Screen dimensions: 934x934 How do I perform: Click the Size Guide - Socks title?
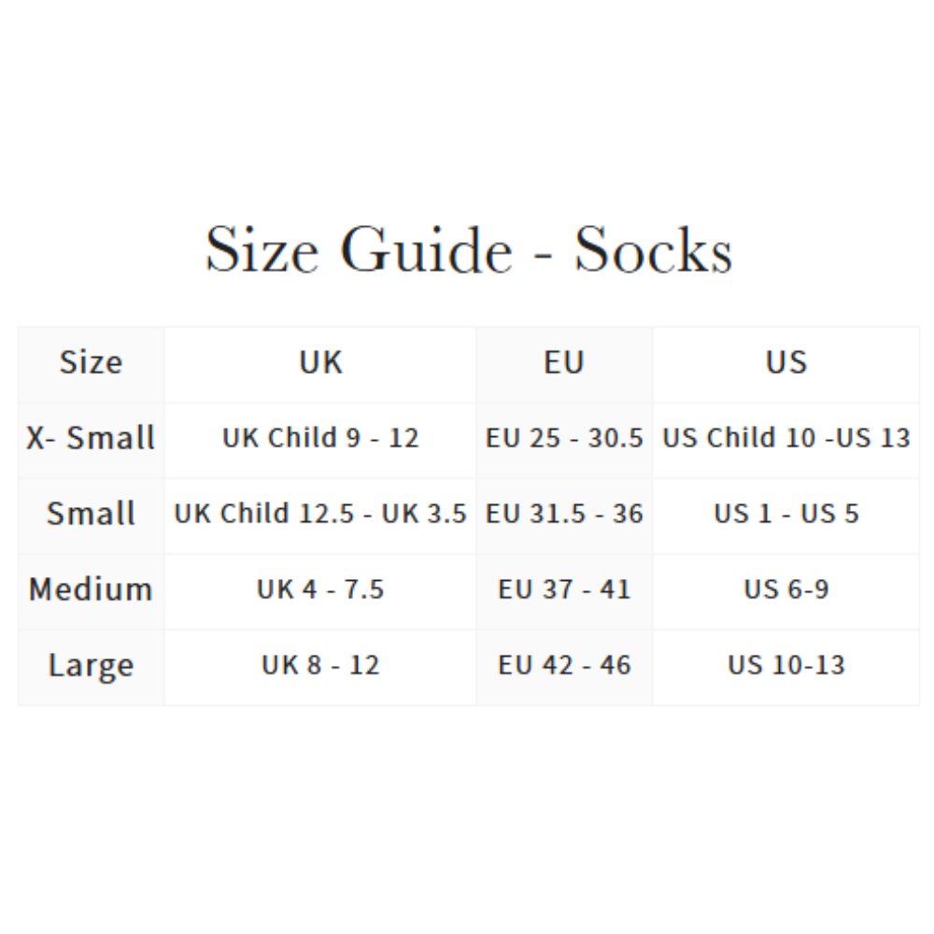coord(468,249)
